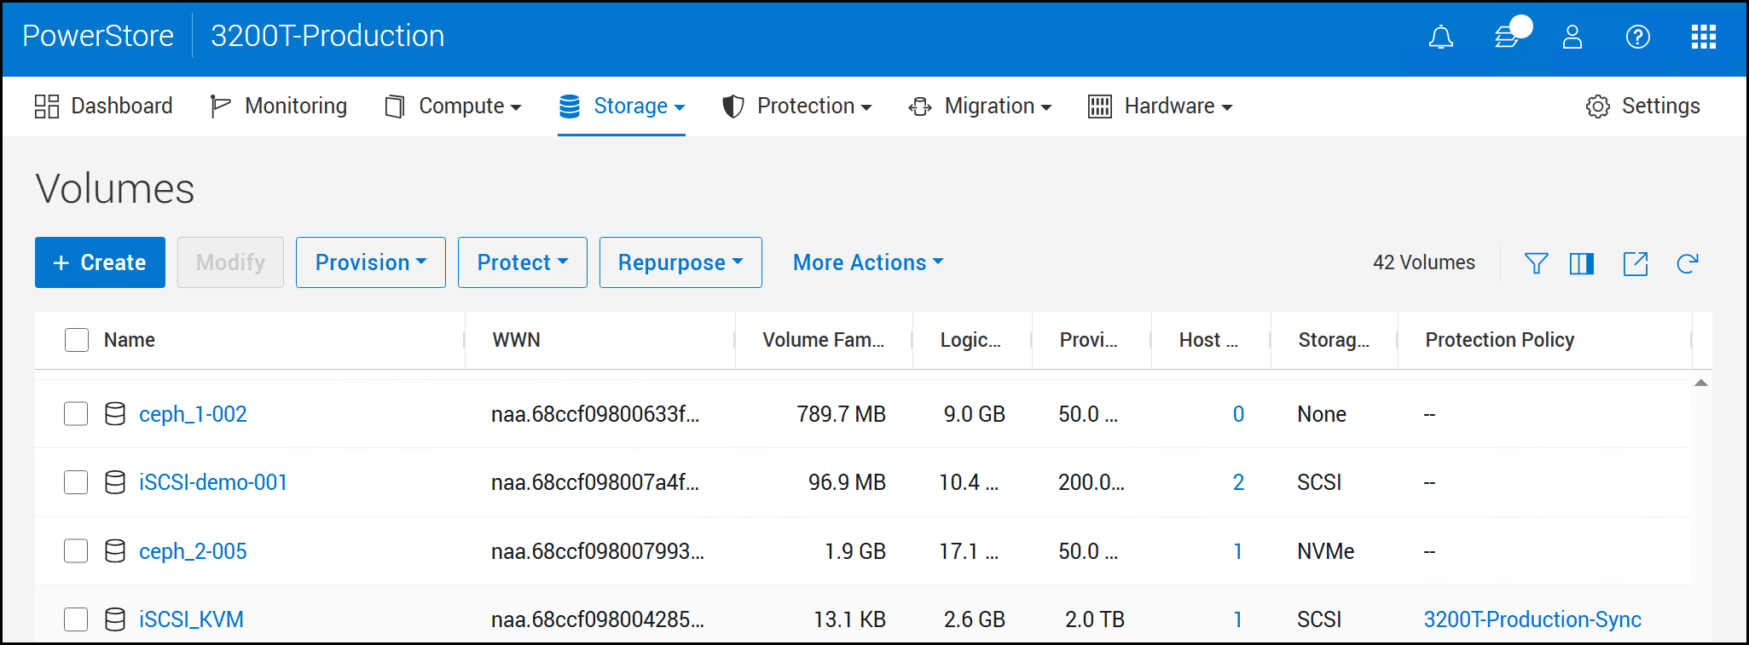Screen dimensions: 1749x645
Task: Select the iSCSI_KVM row checkbox
Action: 76,619
